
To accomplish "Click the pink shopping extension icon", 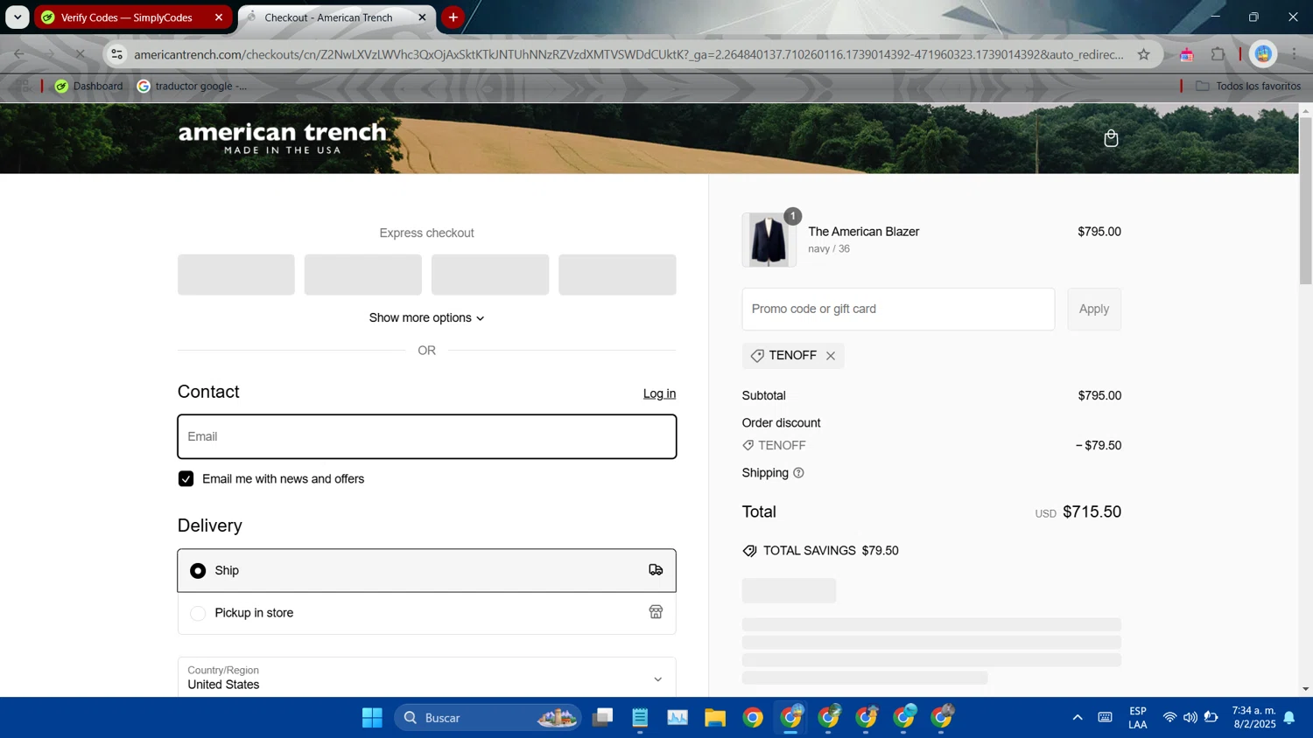I will tap(1186, 54).
